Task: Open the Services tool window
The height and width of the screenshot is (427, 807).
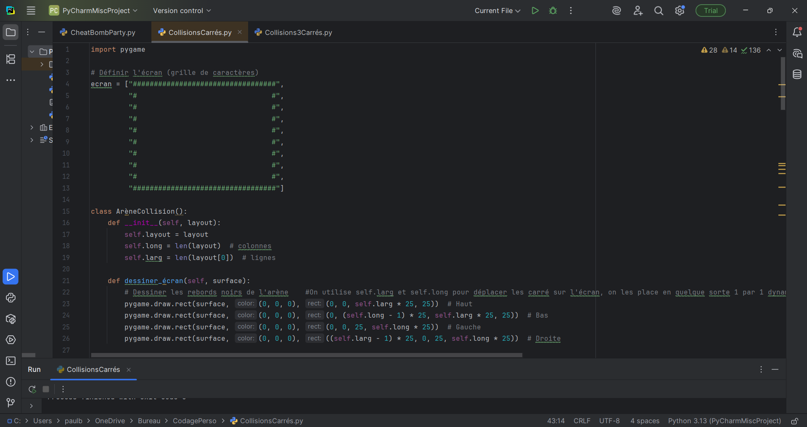Action: (x=11, y=340)
